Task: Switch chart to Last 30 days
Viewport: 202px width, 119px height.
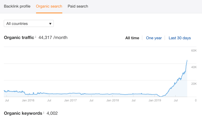Action: pyautogui.click(x=180, y=38)
